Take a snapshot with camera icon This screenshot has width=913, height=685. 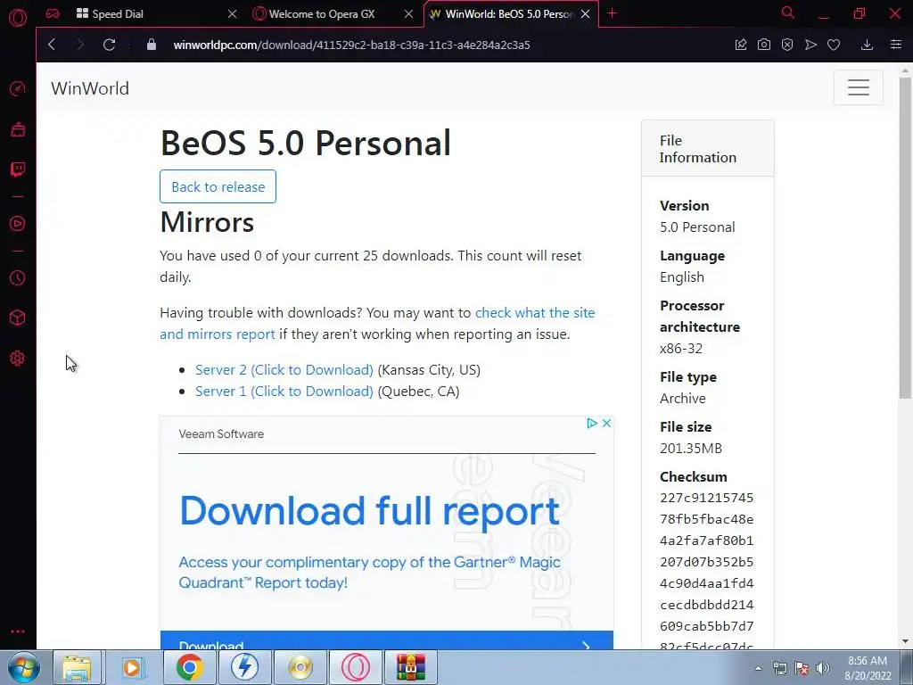764,45
